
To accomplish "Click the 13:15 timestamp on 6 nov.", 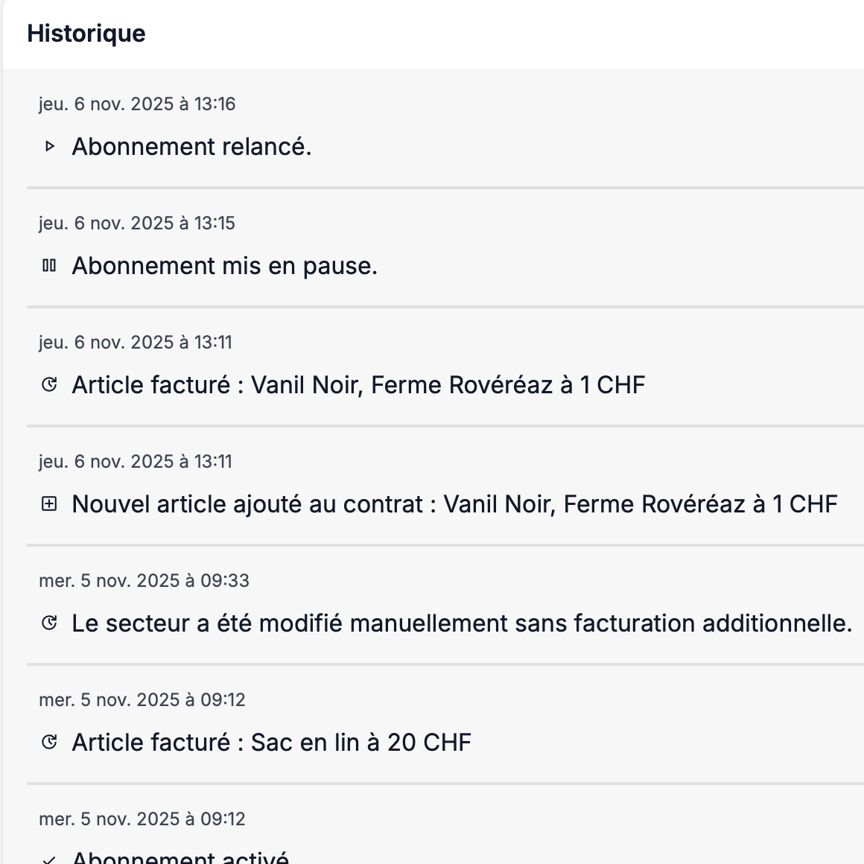I will 137,223.
